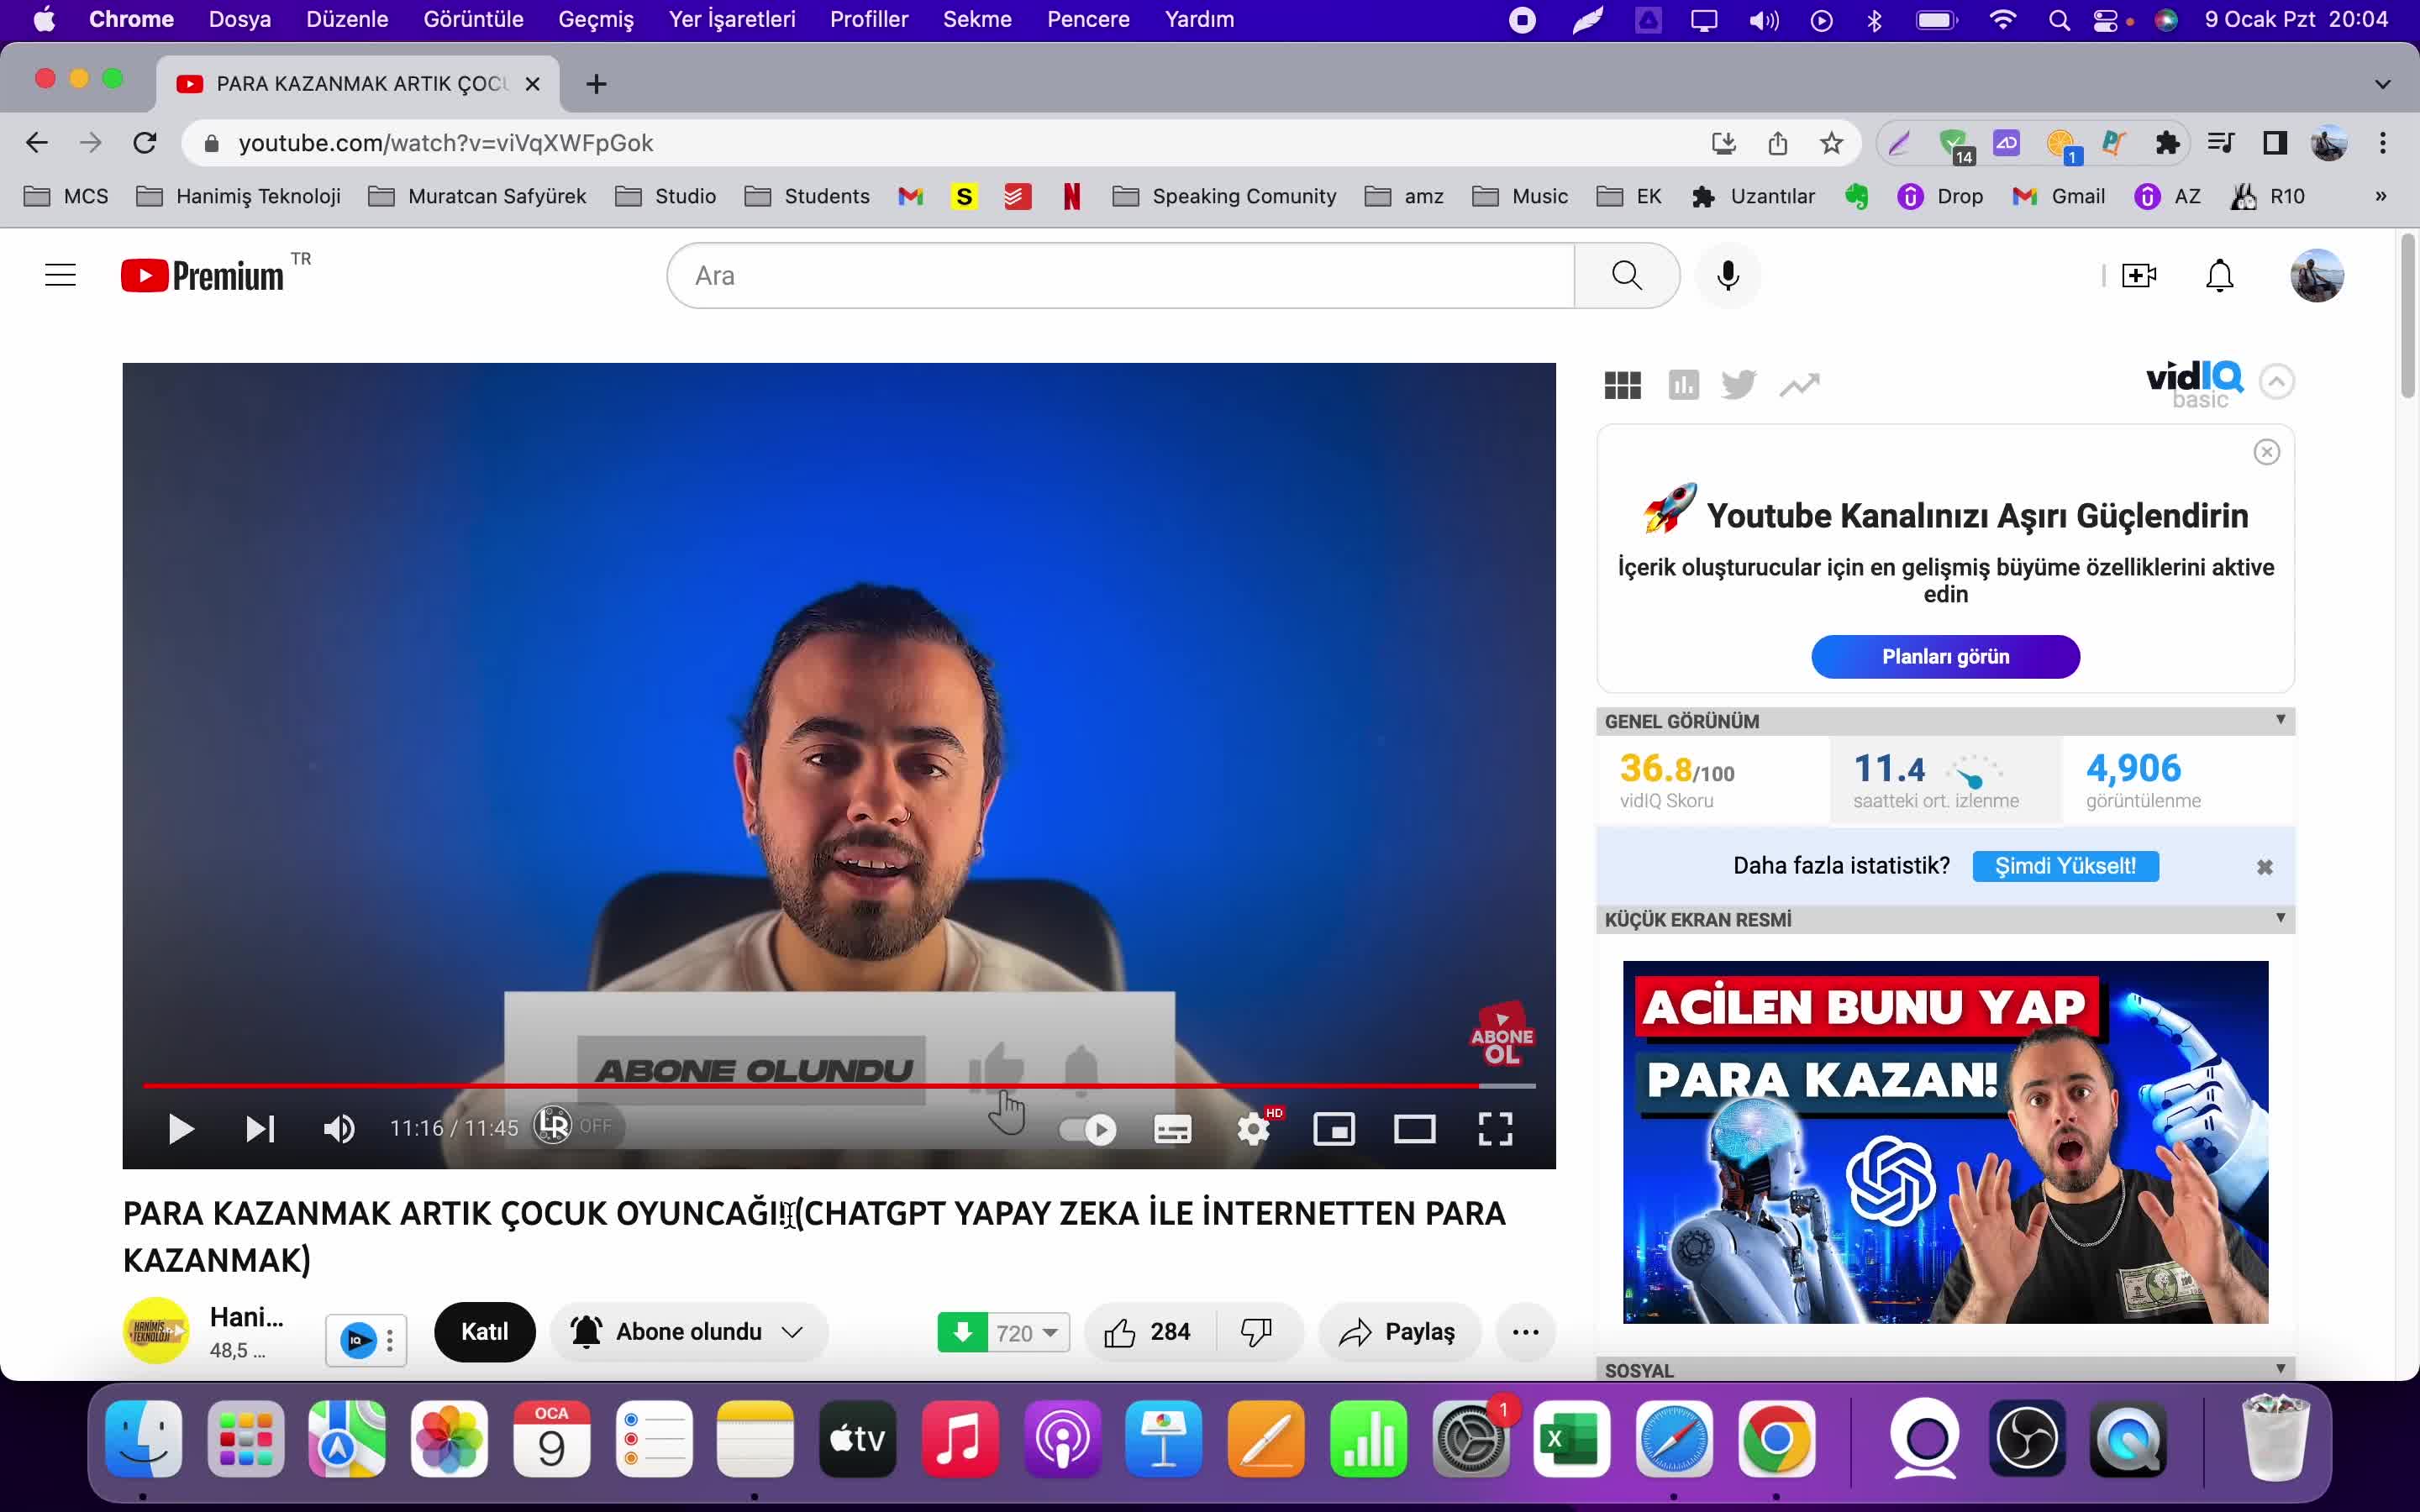Screen dimensions: 2420x1512
Task: Skip to the next video
Action: coord(260,1129)
